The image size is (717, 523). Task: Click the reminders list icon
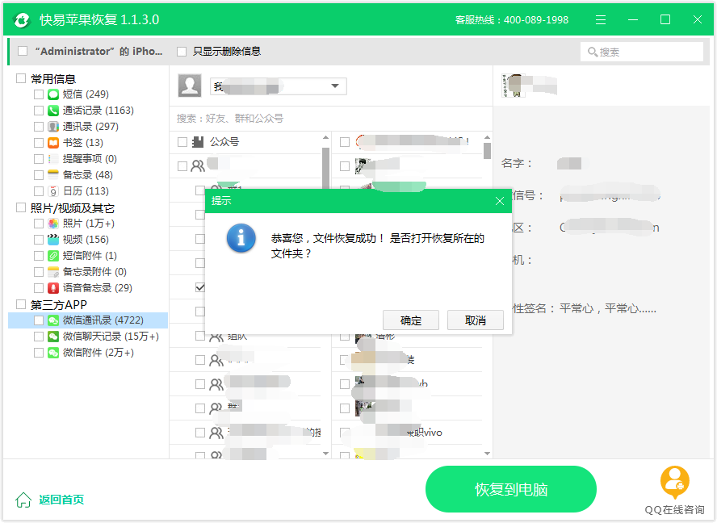tap(53, 159)
